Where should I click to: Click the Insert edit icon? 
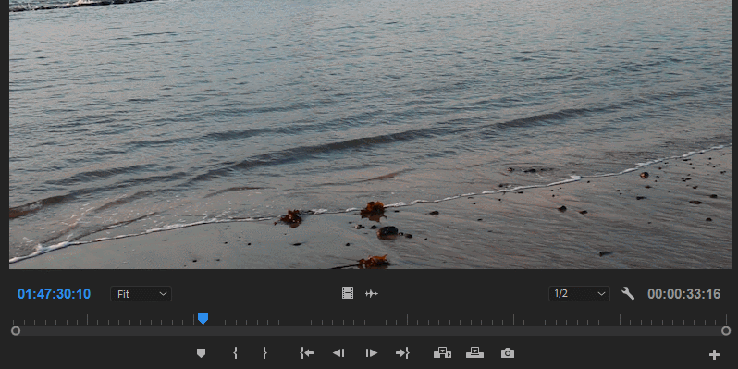pos(442,353)
